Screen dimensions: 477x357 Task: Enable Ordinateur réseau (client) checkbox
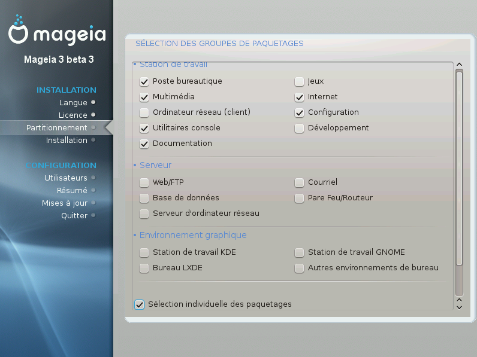tap(144, 112)
